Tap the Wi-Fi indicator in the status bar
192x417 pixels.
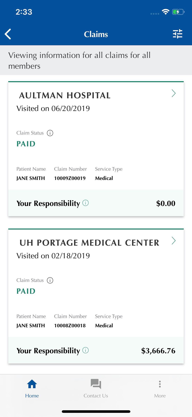166,12
